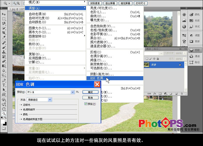Image resolution: width=203 pixels, height=146 pixels.
Task: Expand the 色调曲线和直方图 section
Action: point(21,119)
